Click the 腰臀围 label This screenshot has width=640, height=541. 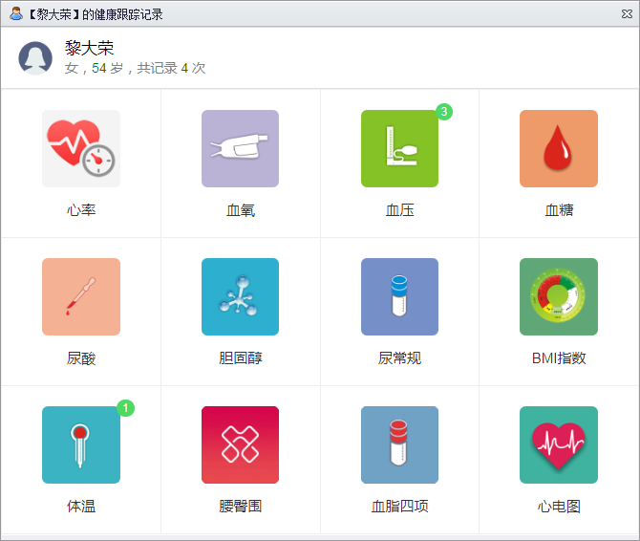tap(241, 507)
